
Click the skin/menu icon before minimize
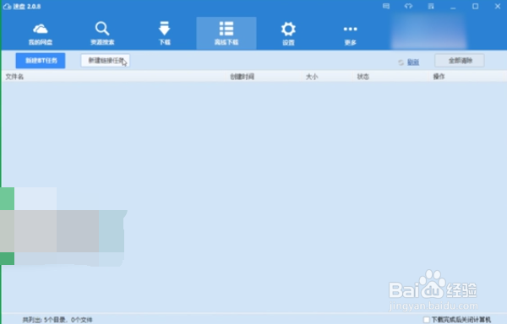(431, 6)
